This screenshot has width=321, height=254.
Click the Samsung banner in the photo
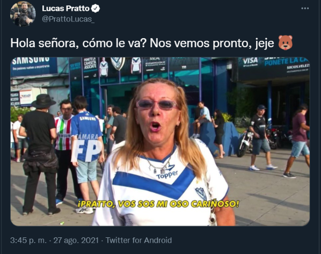[33, 67]
